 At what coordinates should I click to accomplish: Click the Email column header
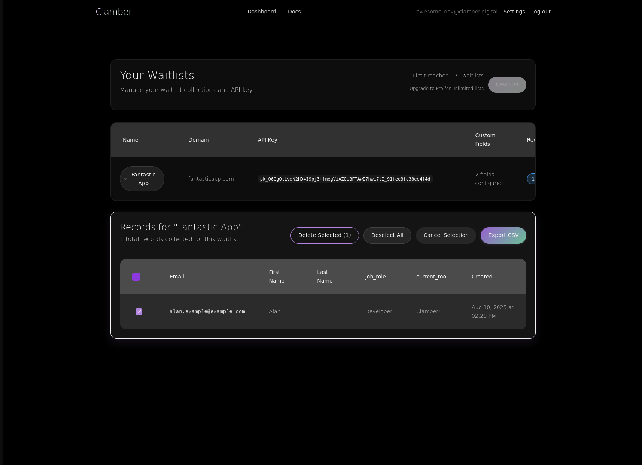click(177, 277)
